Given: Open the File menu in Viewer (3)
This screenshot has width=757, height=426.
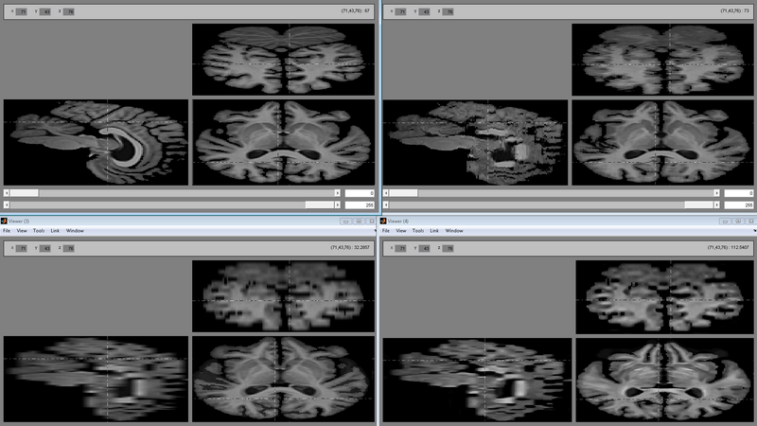Looking at the screenshot, I should 7,231.
